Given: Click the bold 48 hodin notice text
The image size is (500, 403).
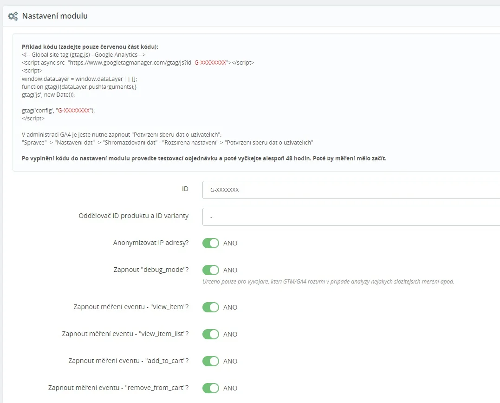Looking at the screenshot, I should pos(204,158).
